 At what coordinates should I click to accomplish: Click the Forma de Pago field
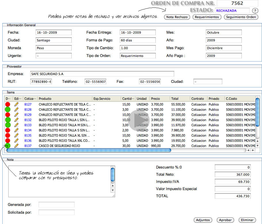(x=138, y=40)
